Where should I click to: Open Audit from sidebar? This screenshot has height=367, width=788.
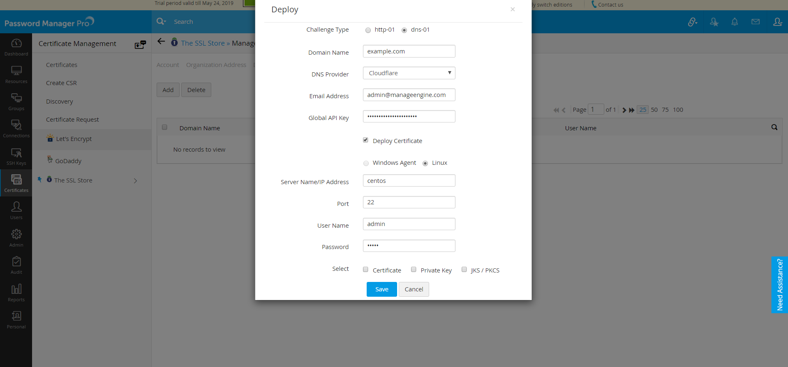point(16,265)
